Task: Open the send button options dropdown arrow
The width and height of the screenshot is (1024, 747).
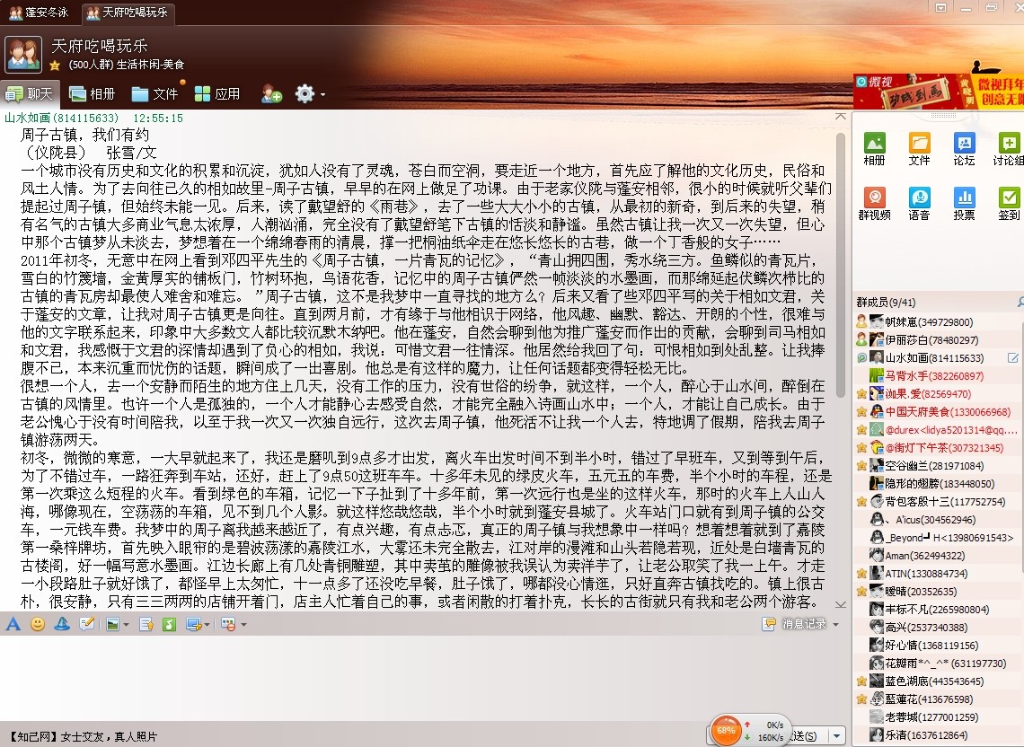Action: [836, 736]
